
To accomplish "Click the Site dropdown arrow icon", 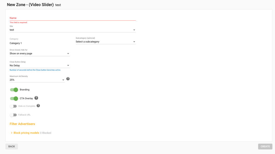I will pos(134,30).
